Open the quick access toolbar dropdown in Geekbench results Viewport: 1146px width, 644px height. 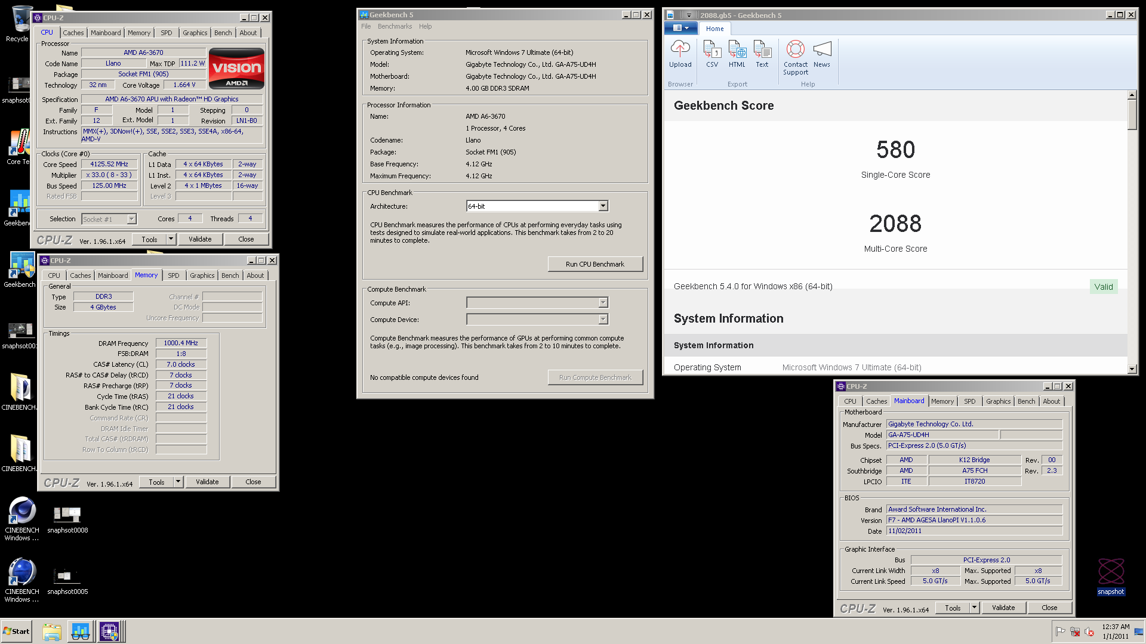click(689, 16)
